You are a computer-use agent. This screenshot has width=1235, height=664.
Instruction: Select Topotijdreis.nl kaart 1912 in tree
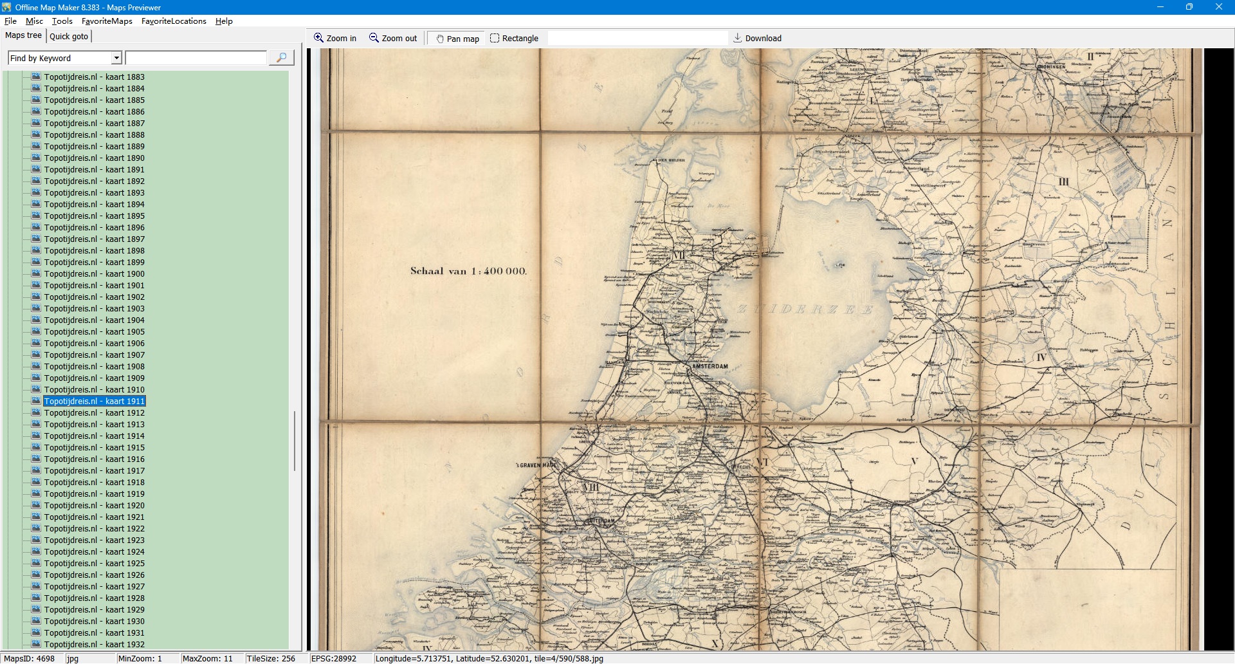pos(94,413)
